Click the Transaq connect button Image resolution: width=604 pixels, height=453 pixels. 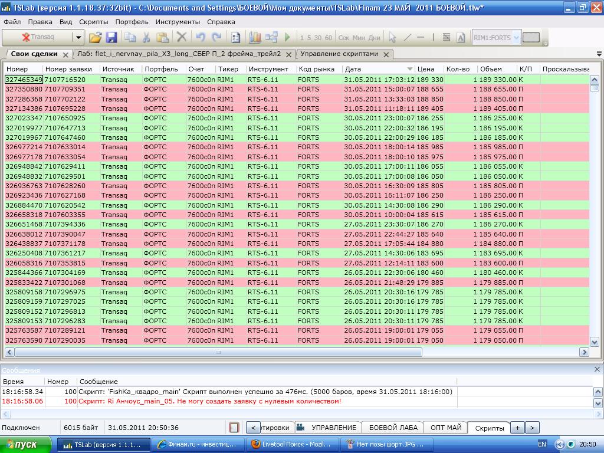pyautogui.click(x=37, y=37)
